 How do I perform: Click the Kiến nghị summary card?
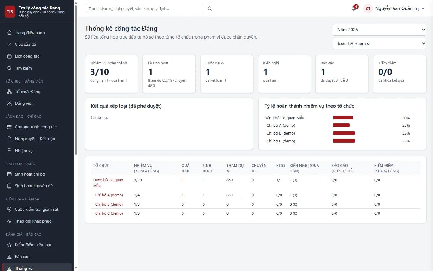pos(284,74)
